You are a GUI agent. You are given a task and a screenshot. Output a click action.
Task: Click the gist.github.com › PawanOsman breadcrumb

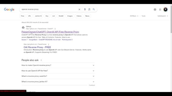[x=35, y=44]
